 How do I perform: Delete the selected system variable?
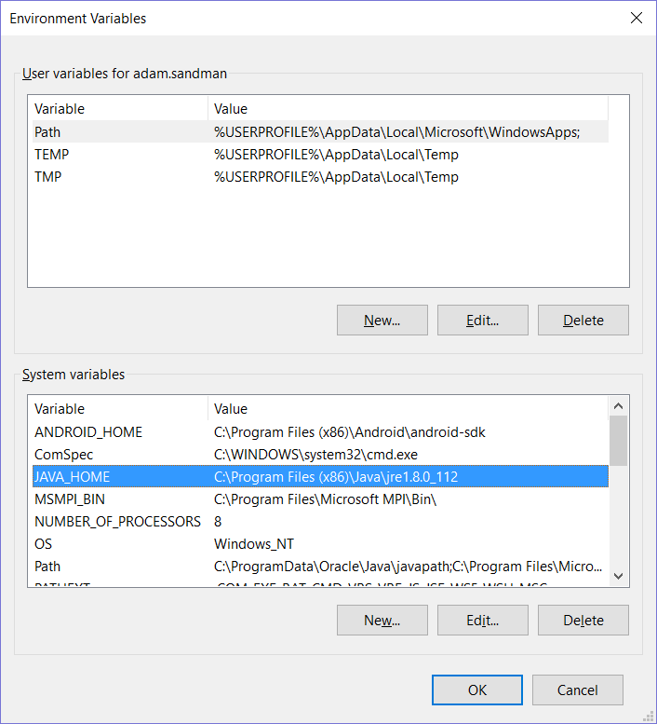[x=583, y=620]
